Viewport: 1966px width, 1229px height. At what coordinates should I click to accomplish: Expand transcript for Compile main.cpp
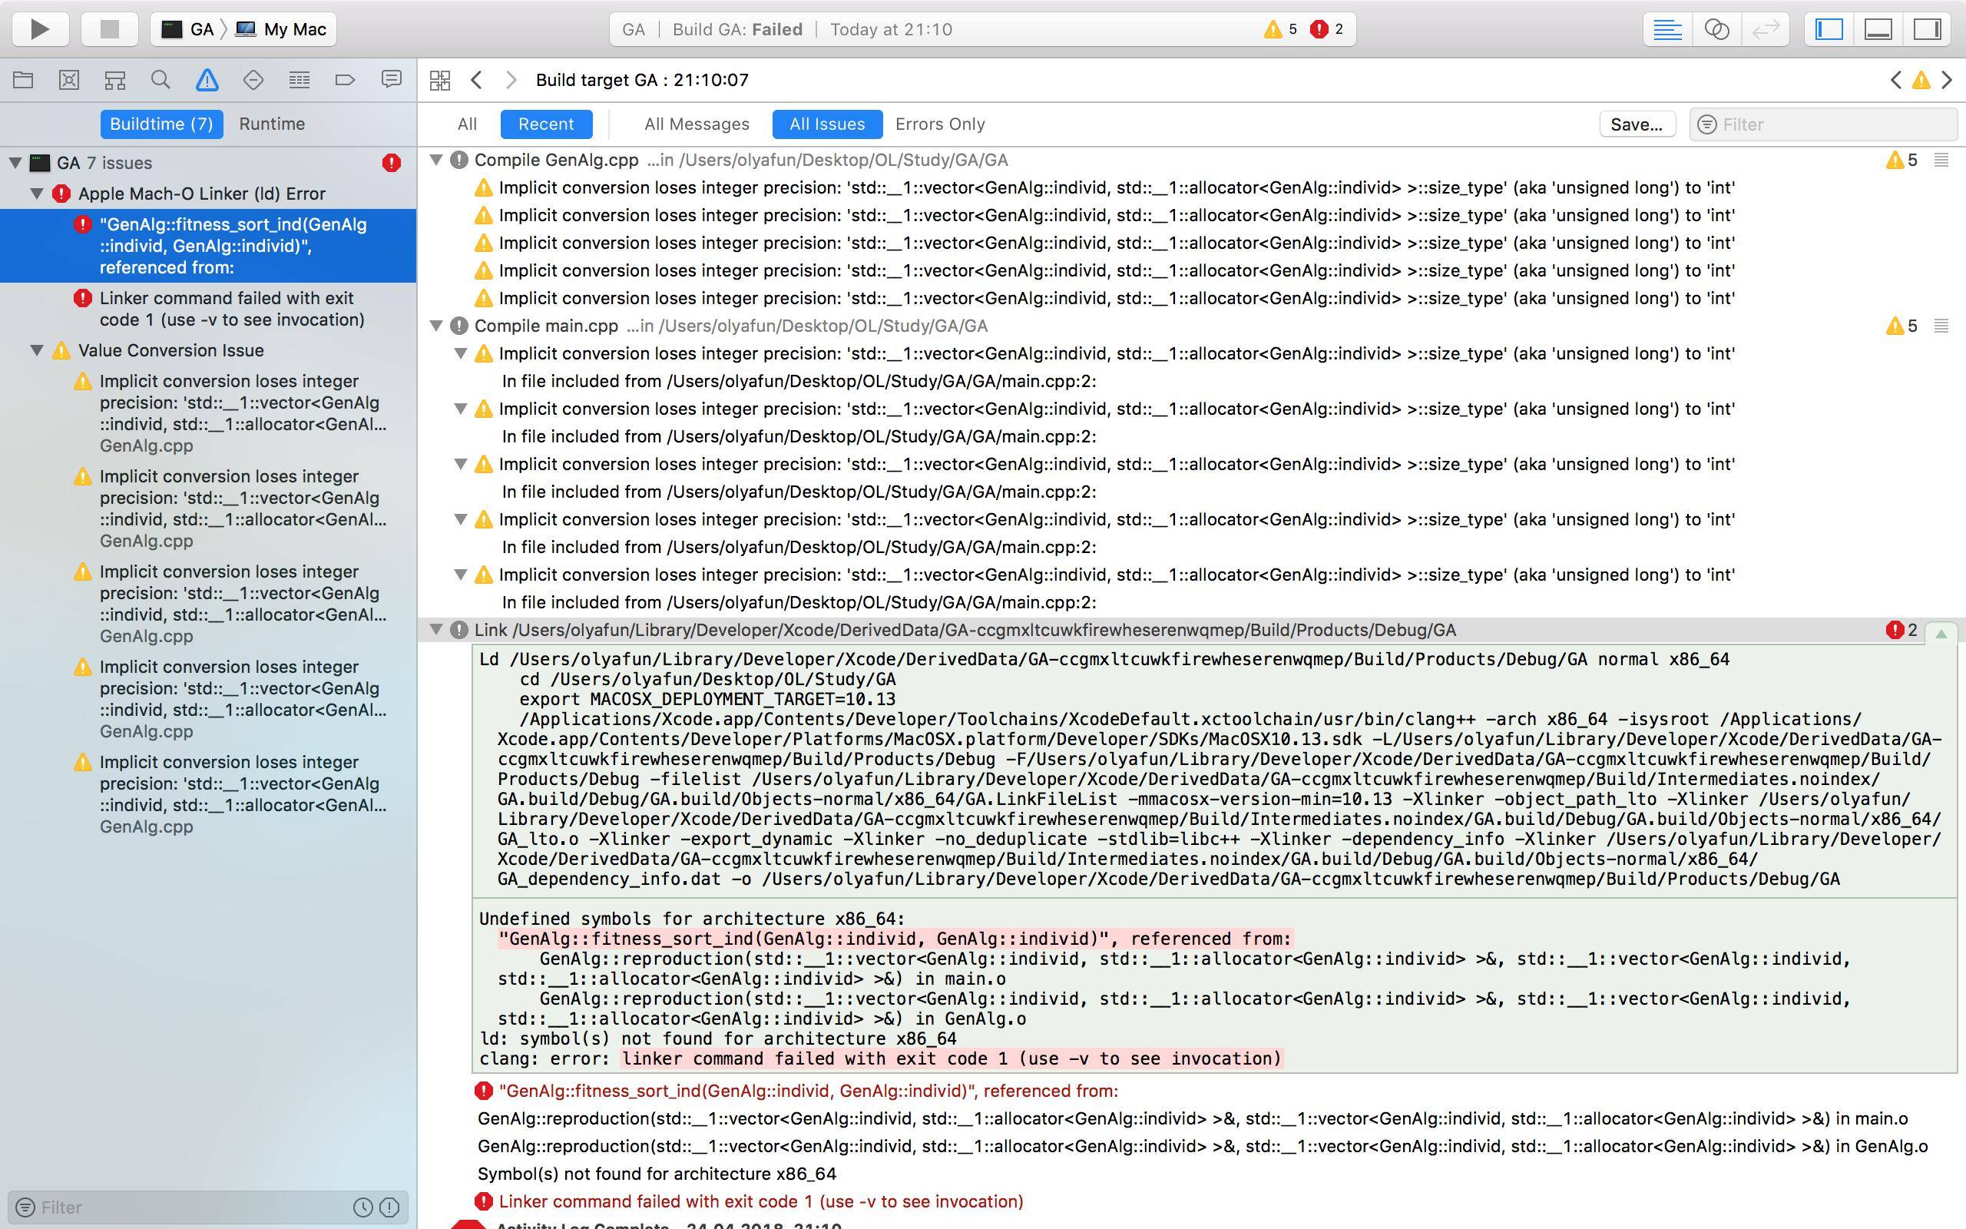[x=1941, y=326]
